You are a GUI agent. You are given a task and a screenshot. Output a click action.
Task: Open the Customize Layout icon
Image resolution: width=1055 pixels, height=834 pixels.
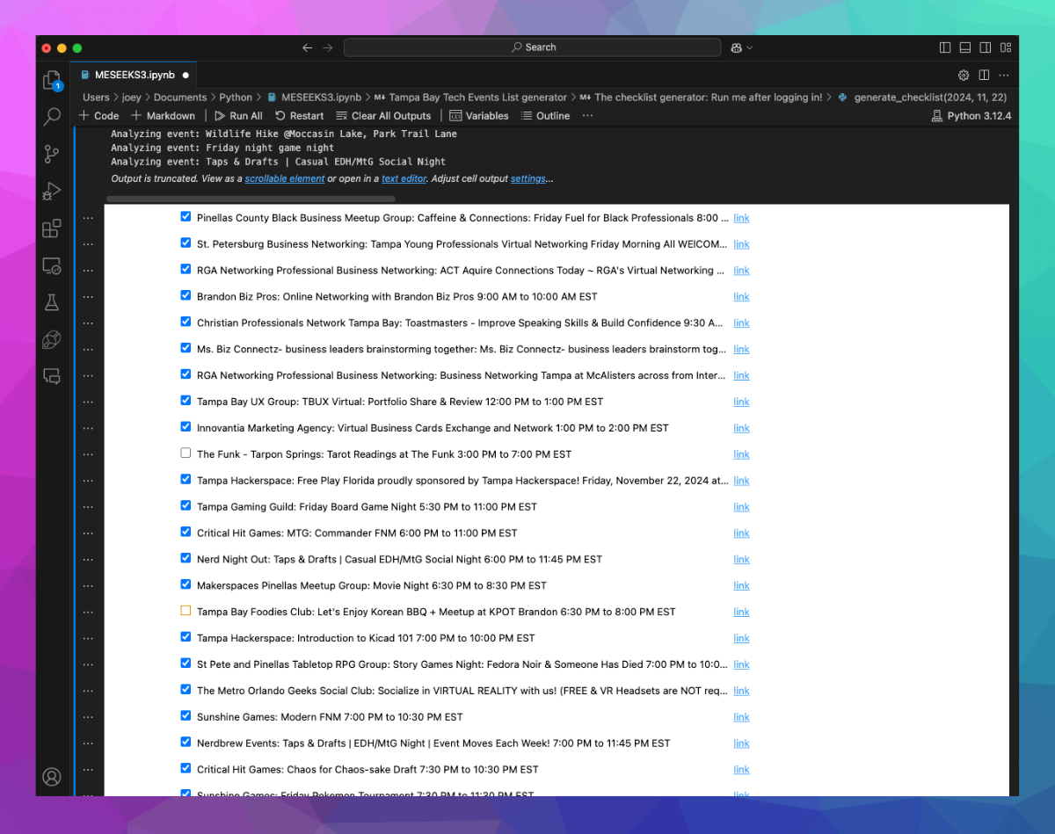1006,47
